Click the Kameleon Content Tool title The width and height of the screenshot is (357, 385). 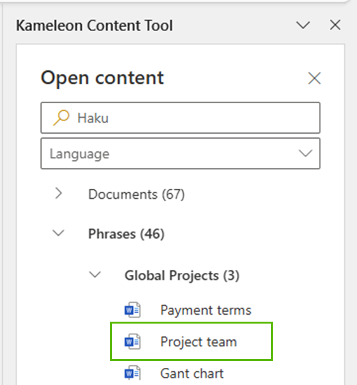[94, 25]
